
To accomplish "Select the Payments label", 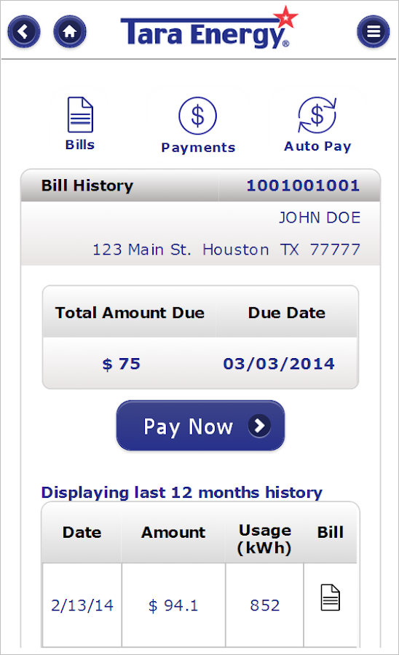I will pyautogui.click(x=198, y=148).
